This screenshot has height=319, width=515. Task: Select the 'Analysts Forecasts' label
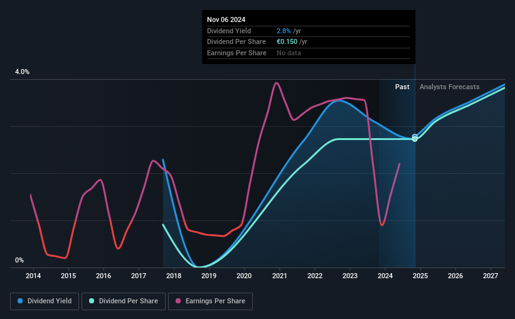449,87
